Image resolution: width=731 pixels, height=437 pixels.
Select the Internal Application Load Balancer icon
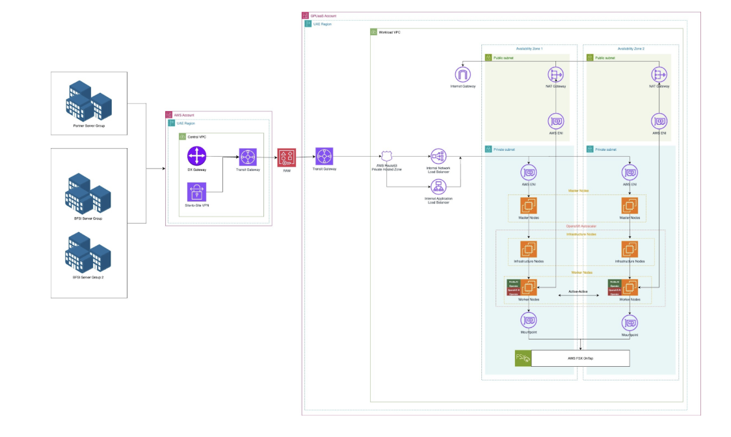(x=440, y=187)
